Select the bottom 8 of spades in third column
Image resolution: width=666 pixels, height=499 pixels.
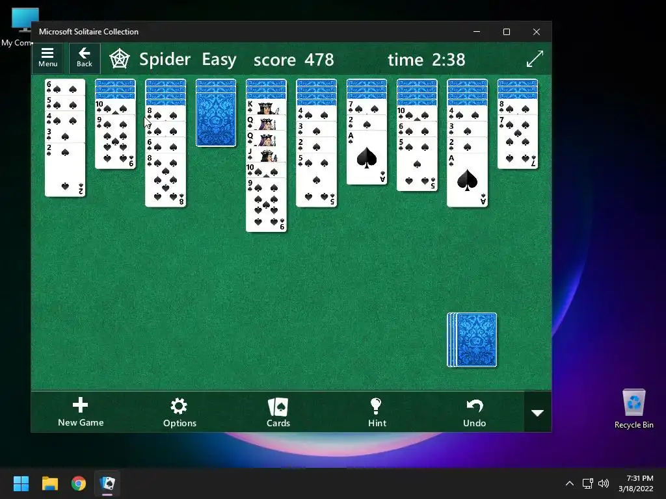tap(165, 180)
